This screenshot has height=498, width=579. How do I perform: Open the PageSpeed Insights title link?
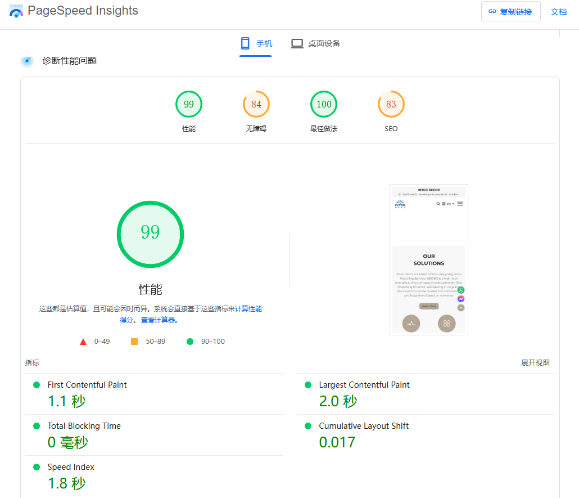pos(83,11)
